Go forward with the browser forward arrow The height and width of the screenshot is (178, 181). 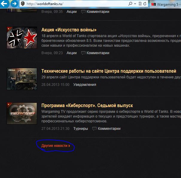[14, 4]
